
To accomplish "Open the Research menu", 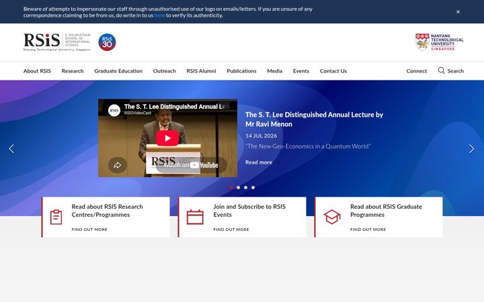I will (73, 71).
